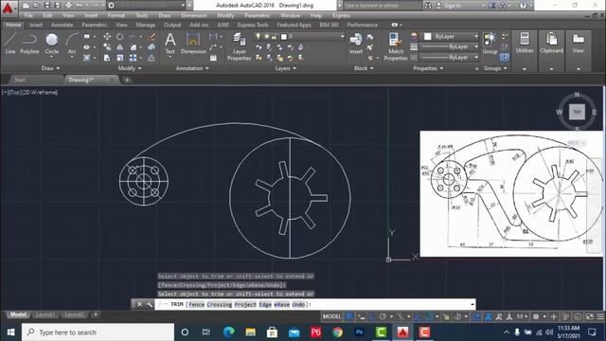
Task: Toggle hardware acceleration icon in status bar
Action: [578, 316]
